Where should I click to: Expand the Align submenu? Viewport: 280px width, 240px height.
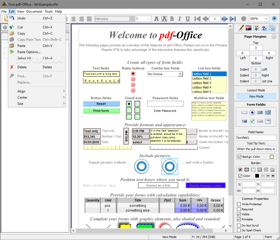(x=37, y=91)
